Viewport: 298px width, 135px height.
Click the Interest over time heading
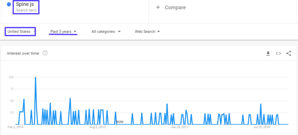23,53
